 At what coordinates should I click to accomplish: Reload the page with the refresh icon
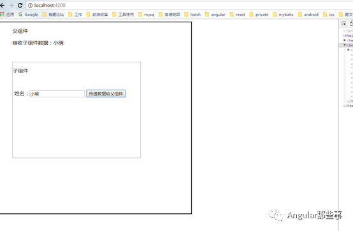tap(20, 5)
